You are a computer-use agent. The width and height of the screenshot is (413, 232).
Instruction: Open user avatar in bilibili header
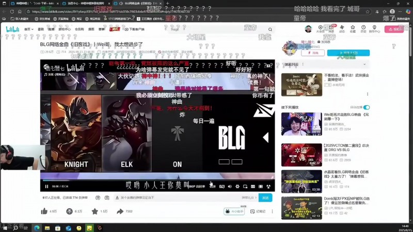308,29
